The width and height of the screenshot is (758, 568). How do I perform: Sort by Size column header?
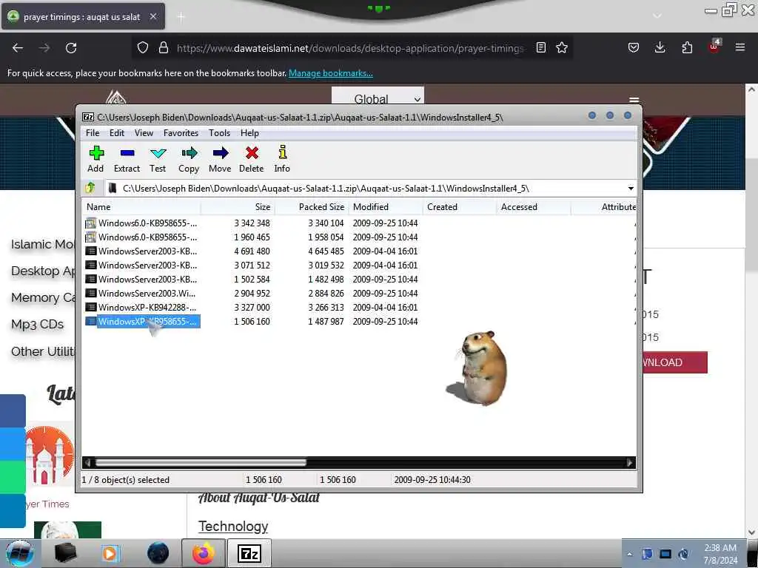pyautogui.click(x=238, y=207)
